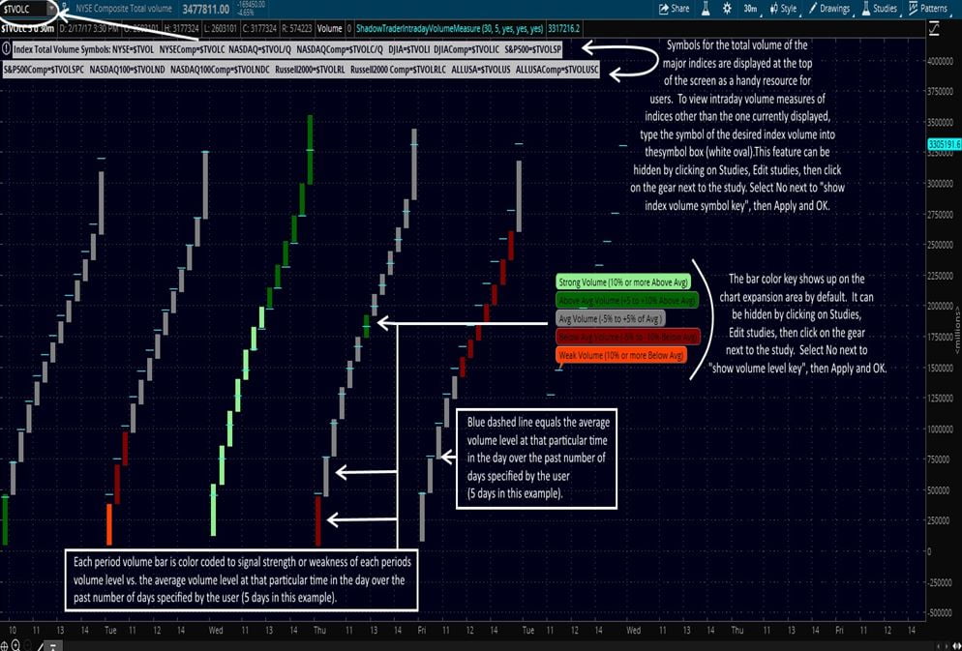
Task: Open the Drawings menu
Action: (x=829, y=9)
